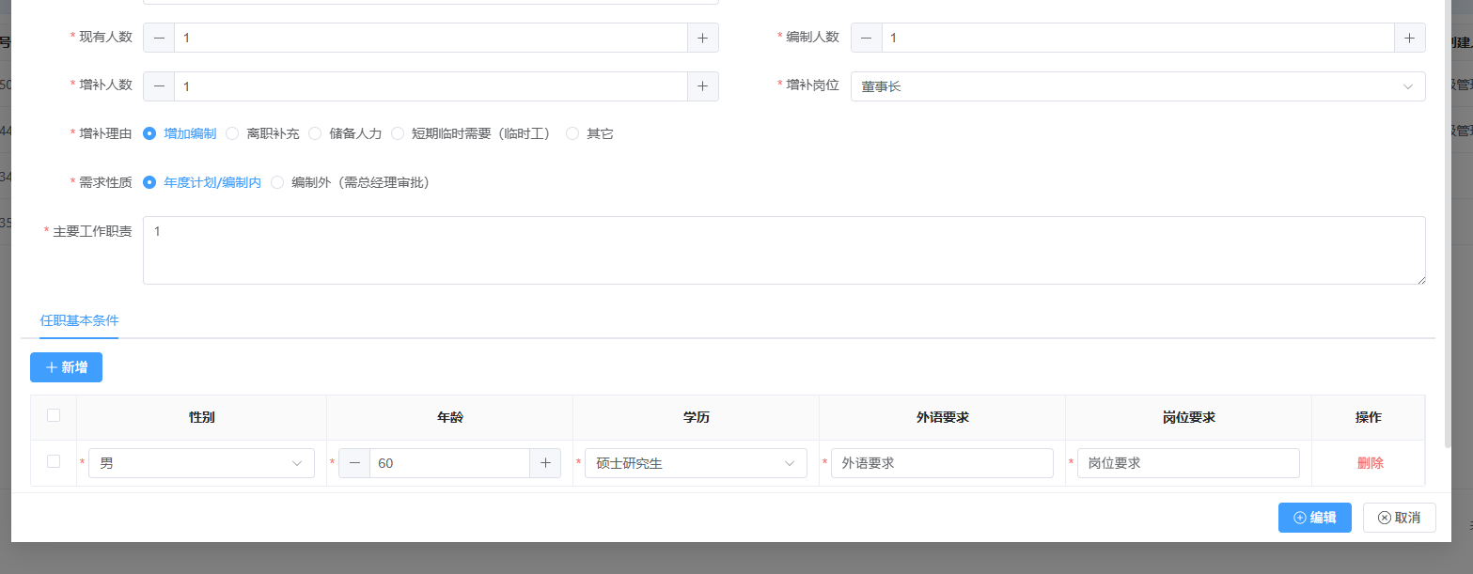
Task: Expand the 性别 dropdown showing 男
Action: [x=201, y=463]
